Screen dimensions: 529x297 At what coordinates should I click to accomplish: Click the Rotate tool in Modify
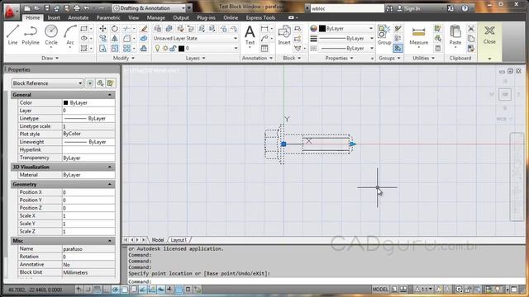[115, 29]
